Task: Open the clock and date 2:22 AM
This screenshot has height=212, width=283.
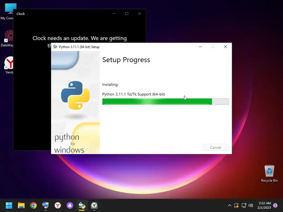Action: [264, 205]
